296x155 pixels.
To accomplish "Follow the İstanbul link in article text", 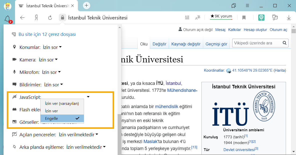I will click(x=173, y=83).
